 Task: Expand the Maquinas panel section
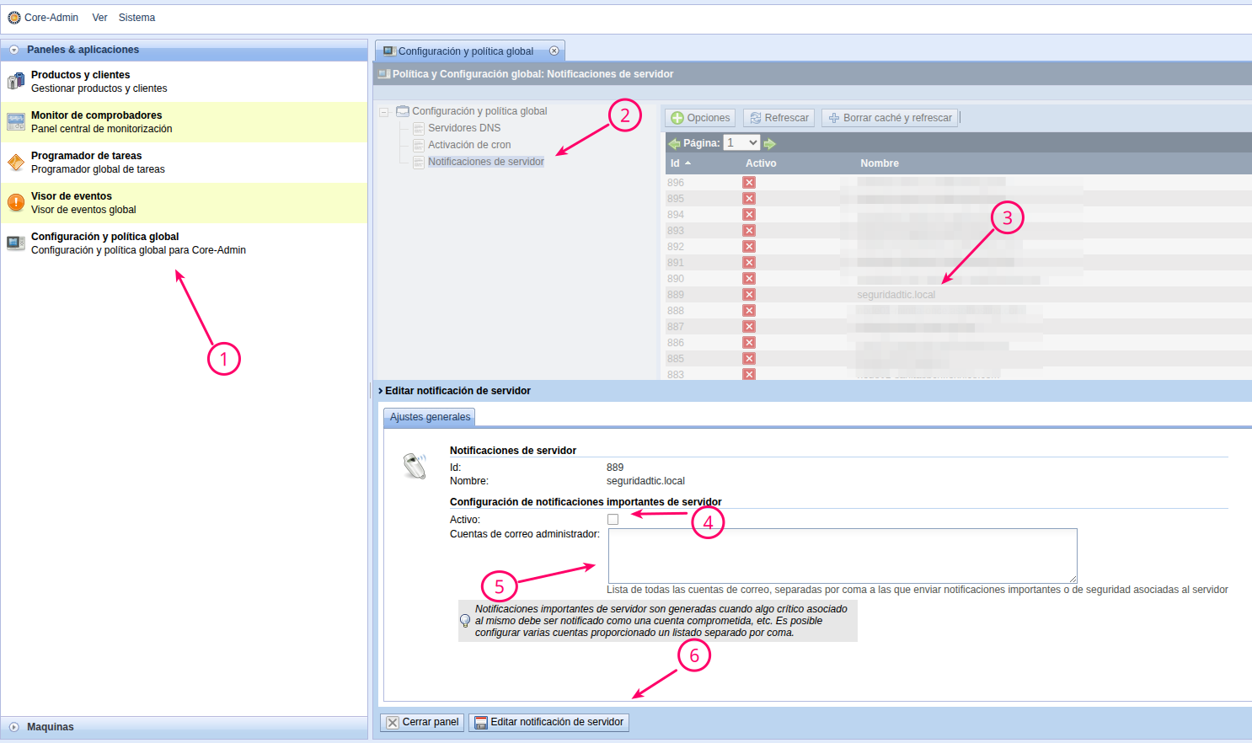(x=14, y=727)
